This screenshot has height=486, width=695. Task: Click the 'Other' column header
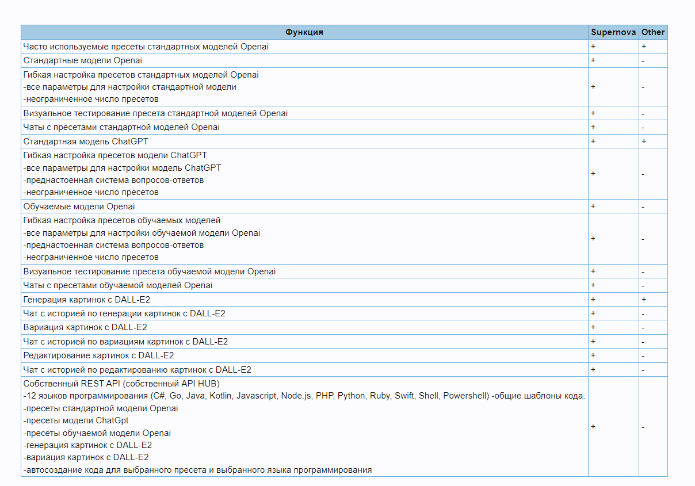(x=653, y=32)
